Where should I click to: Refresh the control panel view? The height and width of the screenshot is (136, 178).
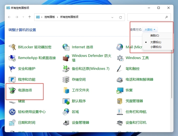(x=120, y=17)
